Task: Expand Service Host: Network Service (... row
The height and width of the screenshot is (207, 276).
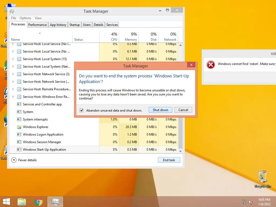Action: coord(13,82)
